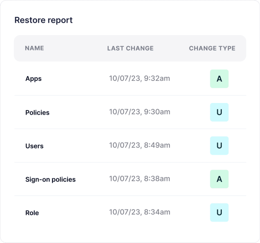Click the 9:30am timestamp for Policies
This screenshot has height=243, width=260.
click(139, 112)
